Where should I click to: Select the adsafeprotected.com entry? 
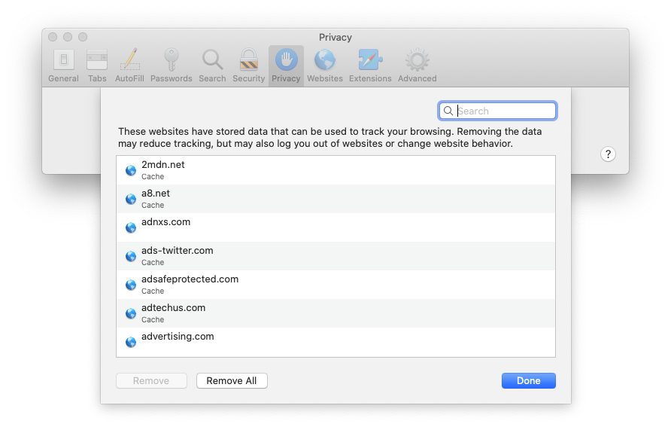pos(336,285)
